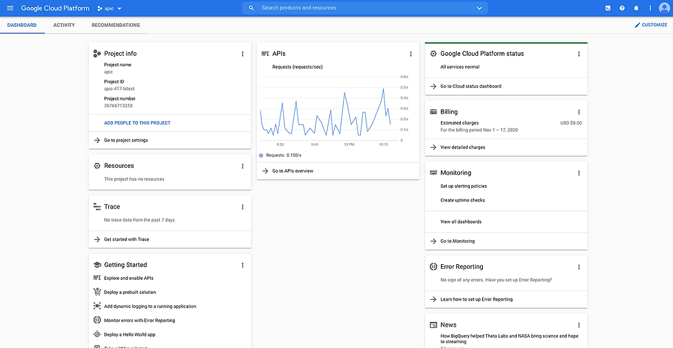This screenshot has width=673, height=348.
Task: Click Deploy a Hello World app
Action: coord(131,334)
